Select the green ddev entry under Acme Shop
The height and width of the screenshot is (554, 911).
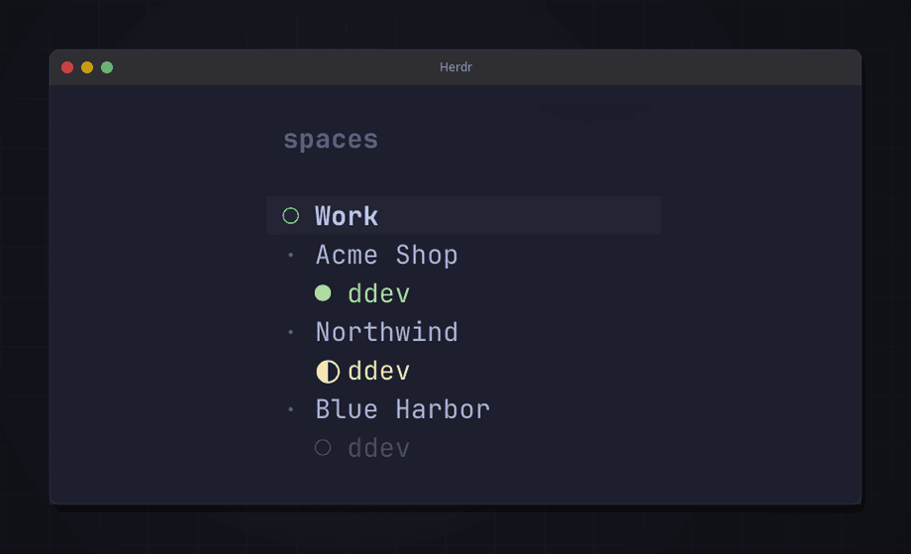coord(379,293)
